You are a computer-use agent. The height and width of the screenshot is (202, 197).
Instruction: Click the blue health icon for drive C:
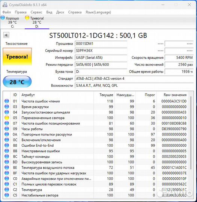(3, 18)
